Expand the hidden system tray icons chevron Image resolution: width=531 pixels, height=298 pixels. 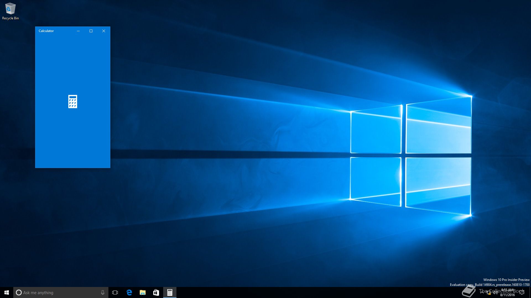point(482,292)
